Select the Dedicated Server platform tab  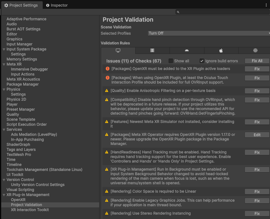click(x=152, y=51)
